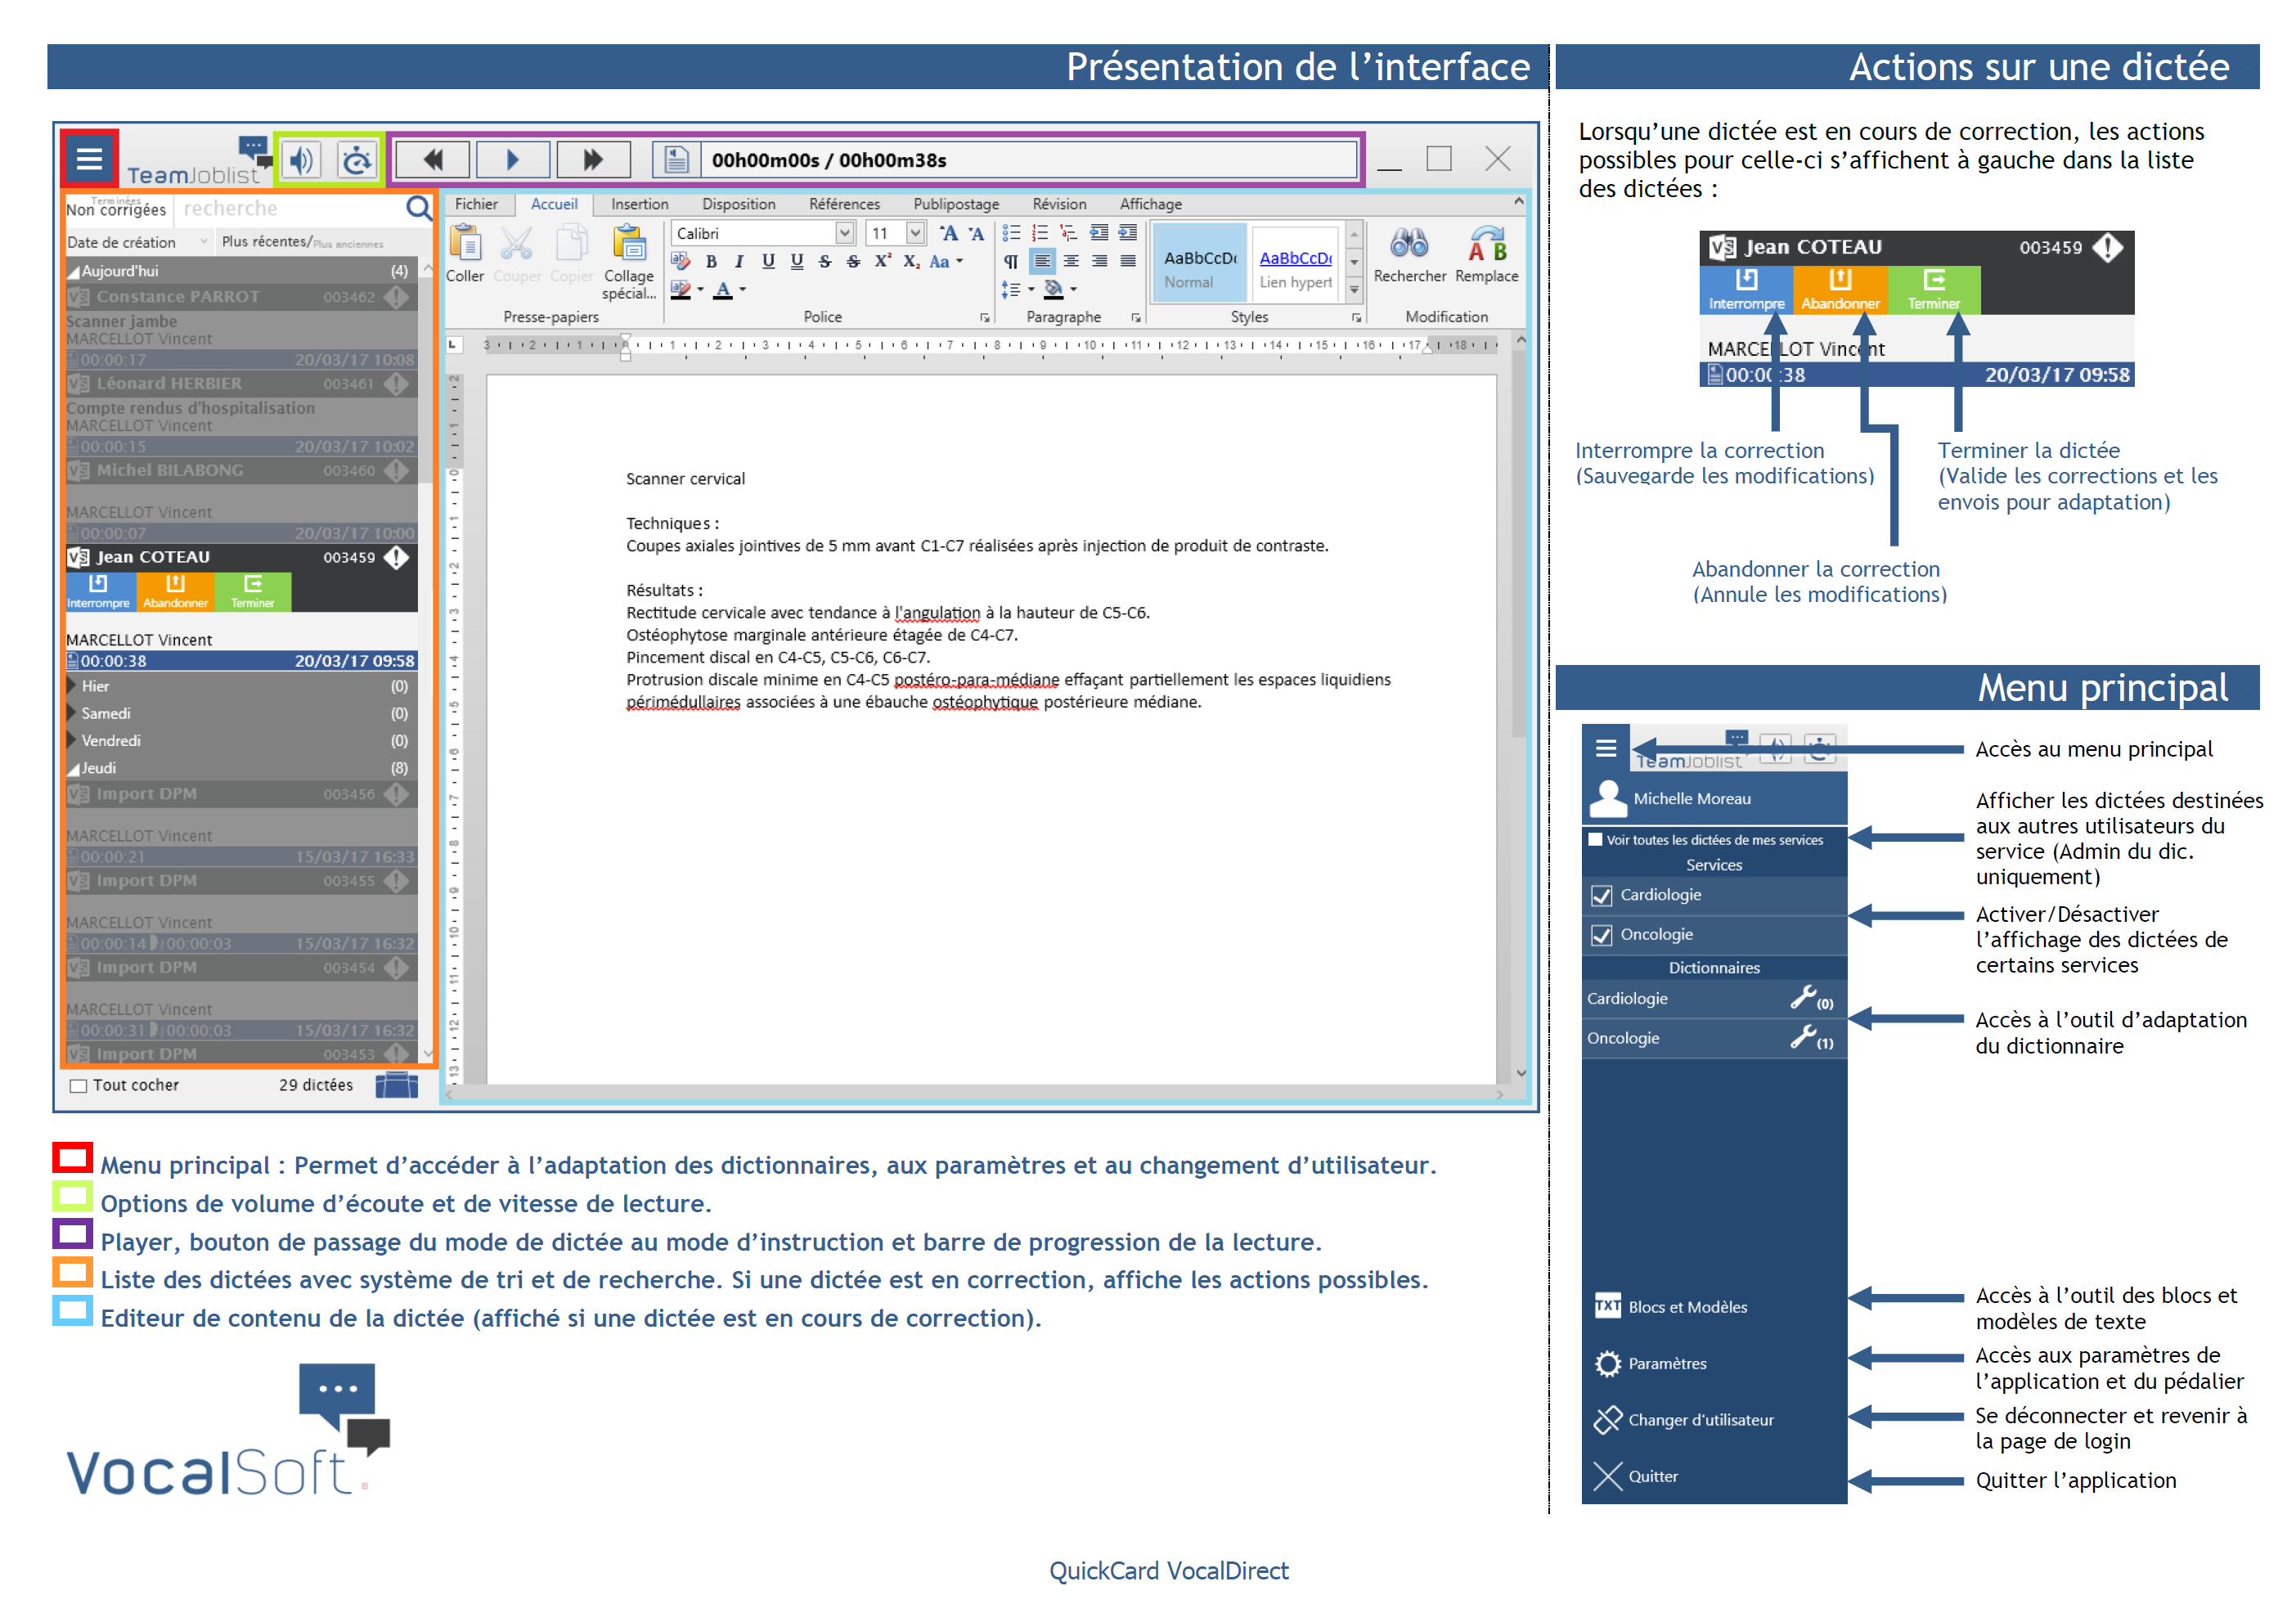Switch to the Disposition tab
This screenshot has width=2296, height=1622.
[x=738, y=204]
